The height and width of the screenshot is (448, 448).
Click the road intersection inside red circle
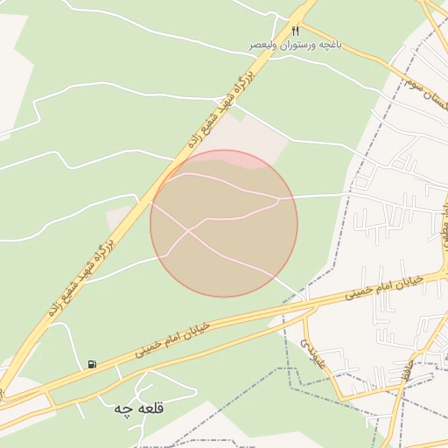188,231
